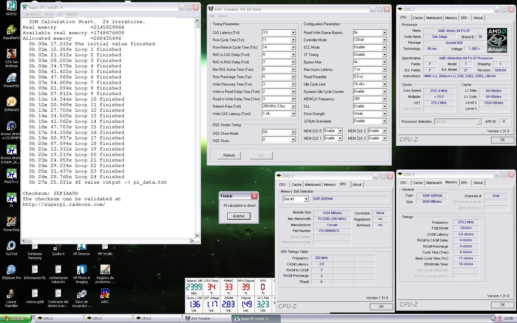Viewport: 517px width, 323px height.
Task: Click OK in the CPU-Z SPD window
Action: (x=381, y=307)
